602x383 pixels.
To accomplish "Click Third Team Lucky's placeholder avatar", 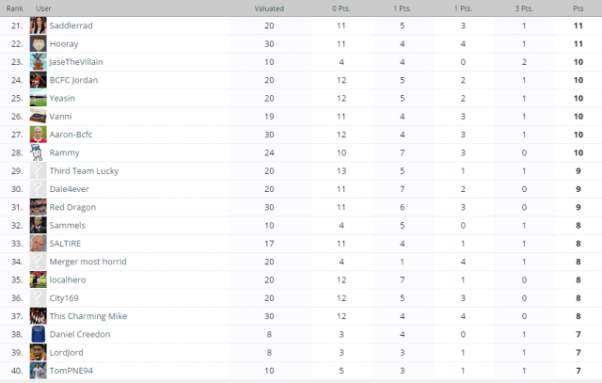I will coord(38,170).
